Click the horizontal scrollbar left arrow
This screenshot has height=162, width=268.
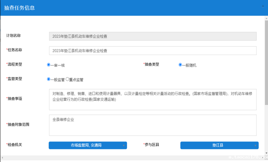[2, 157]
